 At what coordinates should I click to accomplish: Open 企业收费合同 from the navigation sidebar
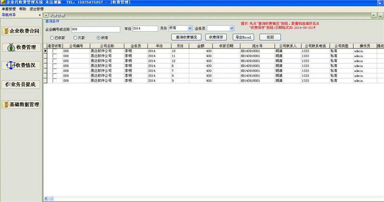(x=20, y=31)
